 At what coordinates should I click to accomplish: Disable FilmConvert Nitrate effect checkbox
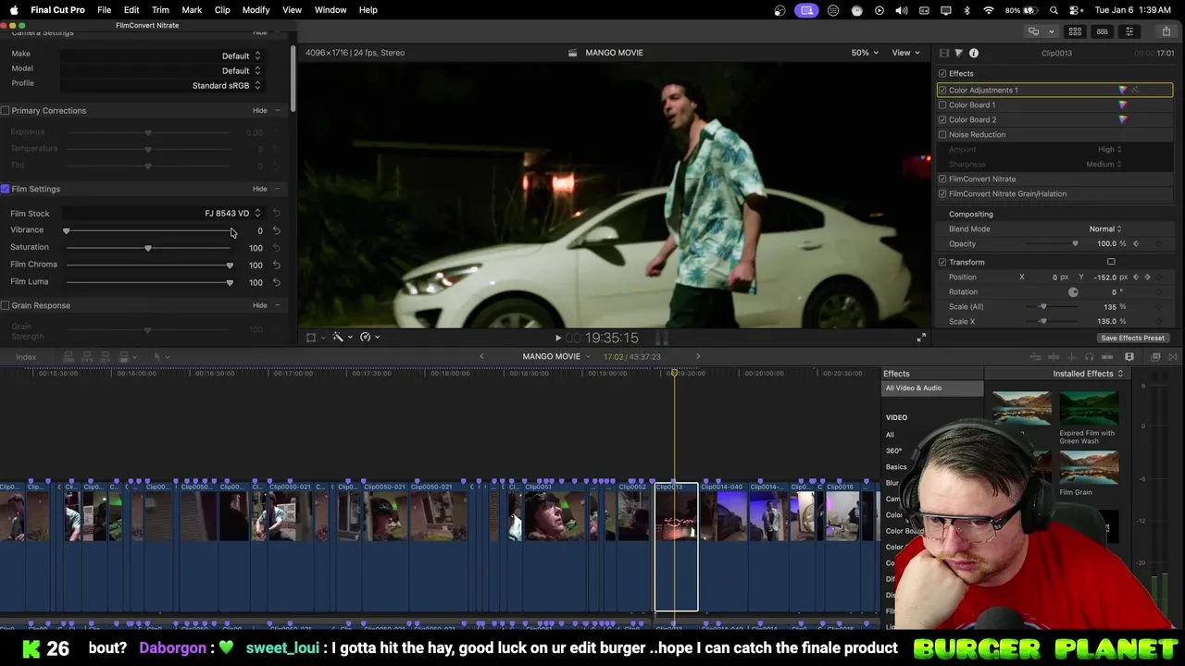click(942, 179)
